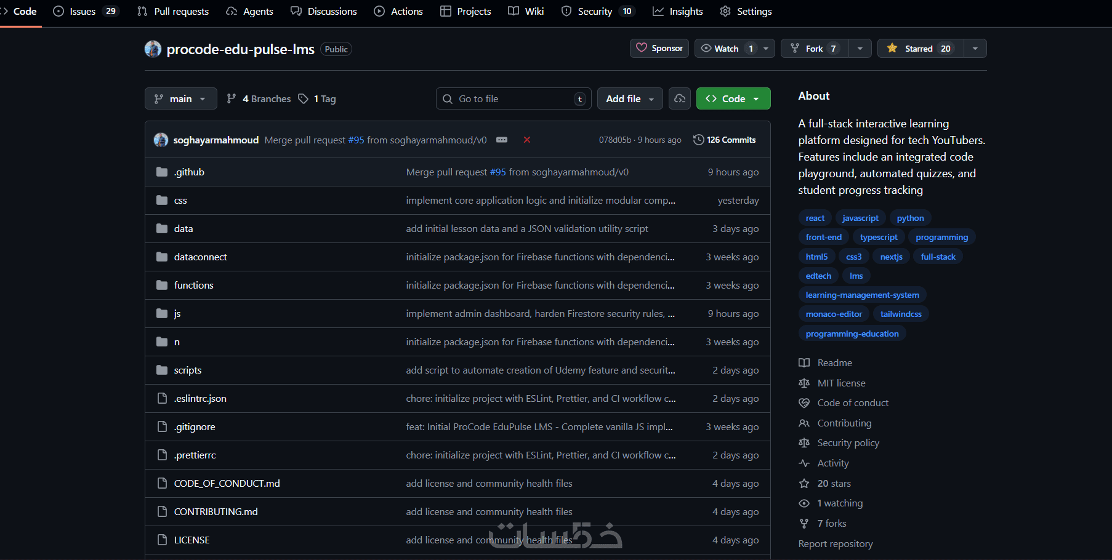Screen dimensions: 1112x560
Task: Check the failed status X on latest commit
Action: [527, 140]
